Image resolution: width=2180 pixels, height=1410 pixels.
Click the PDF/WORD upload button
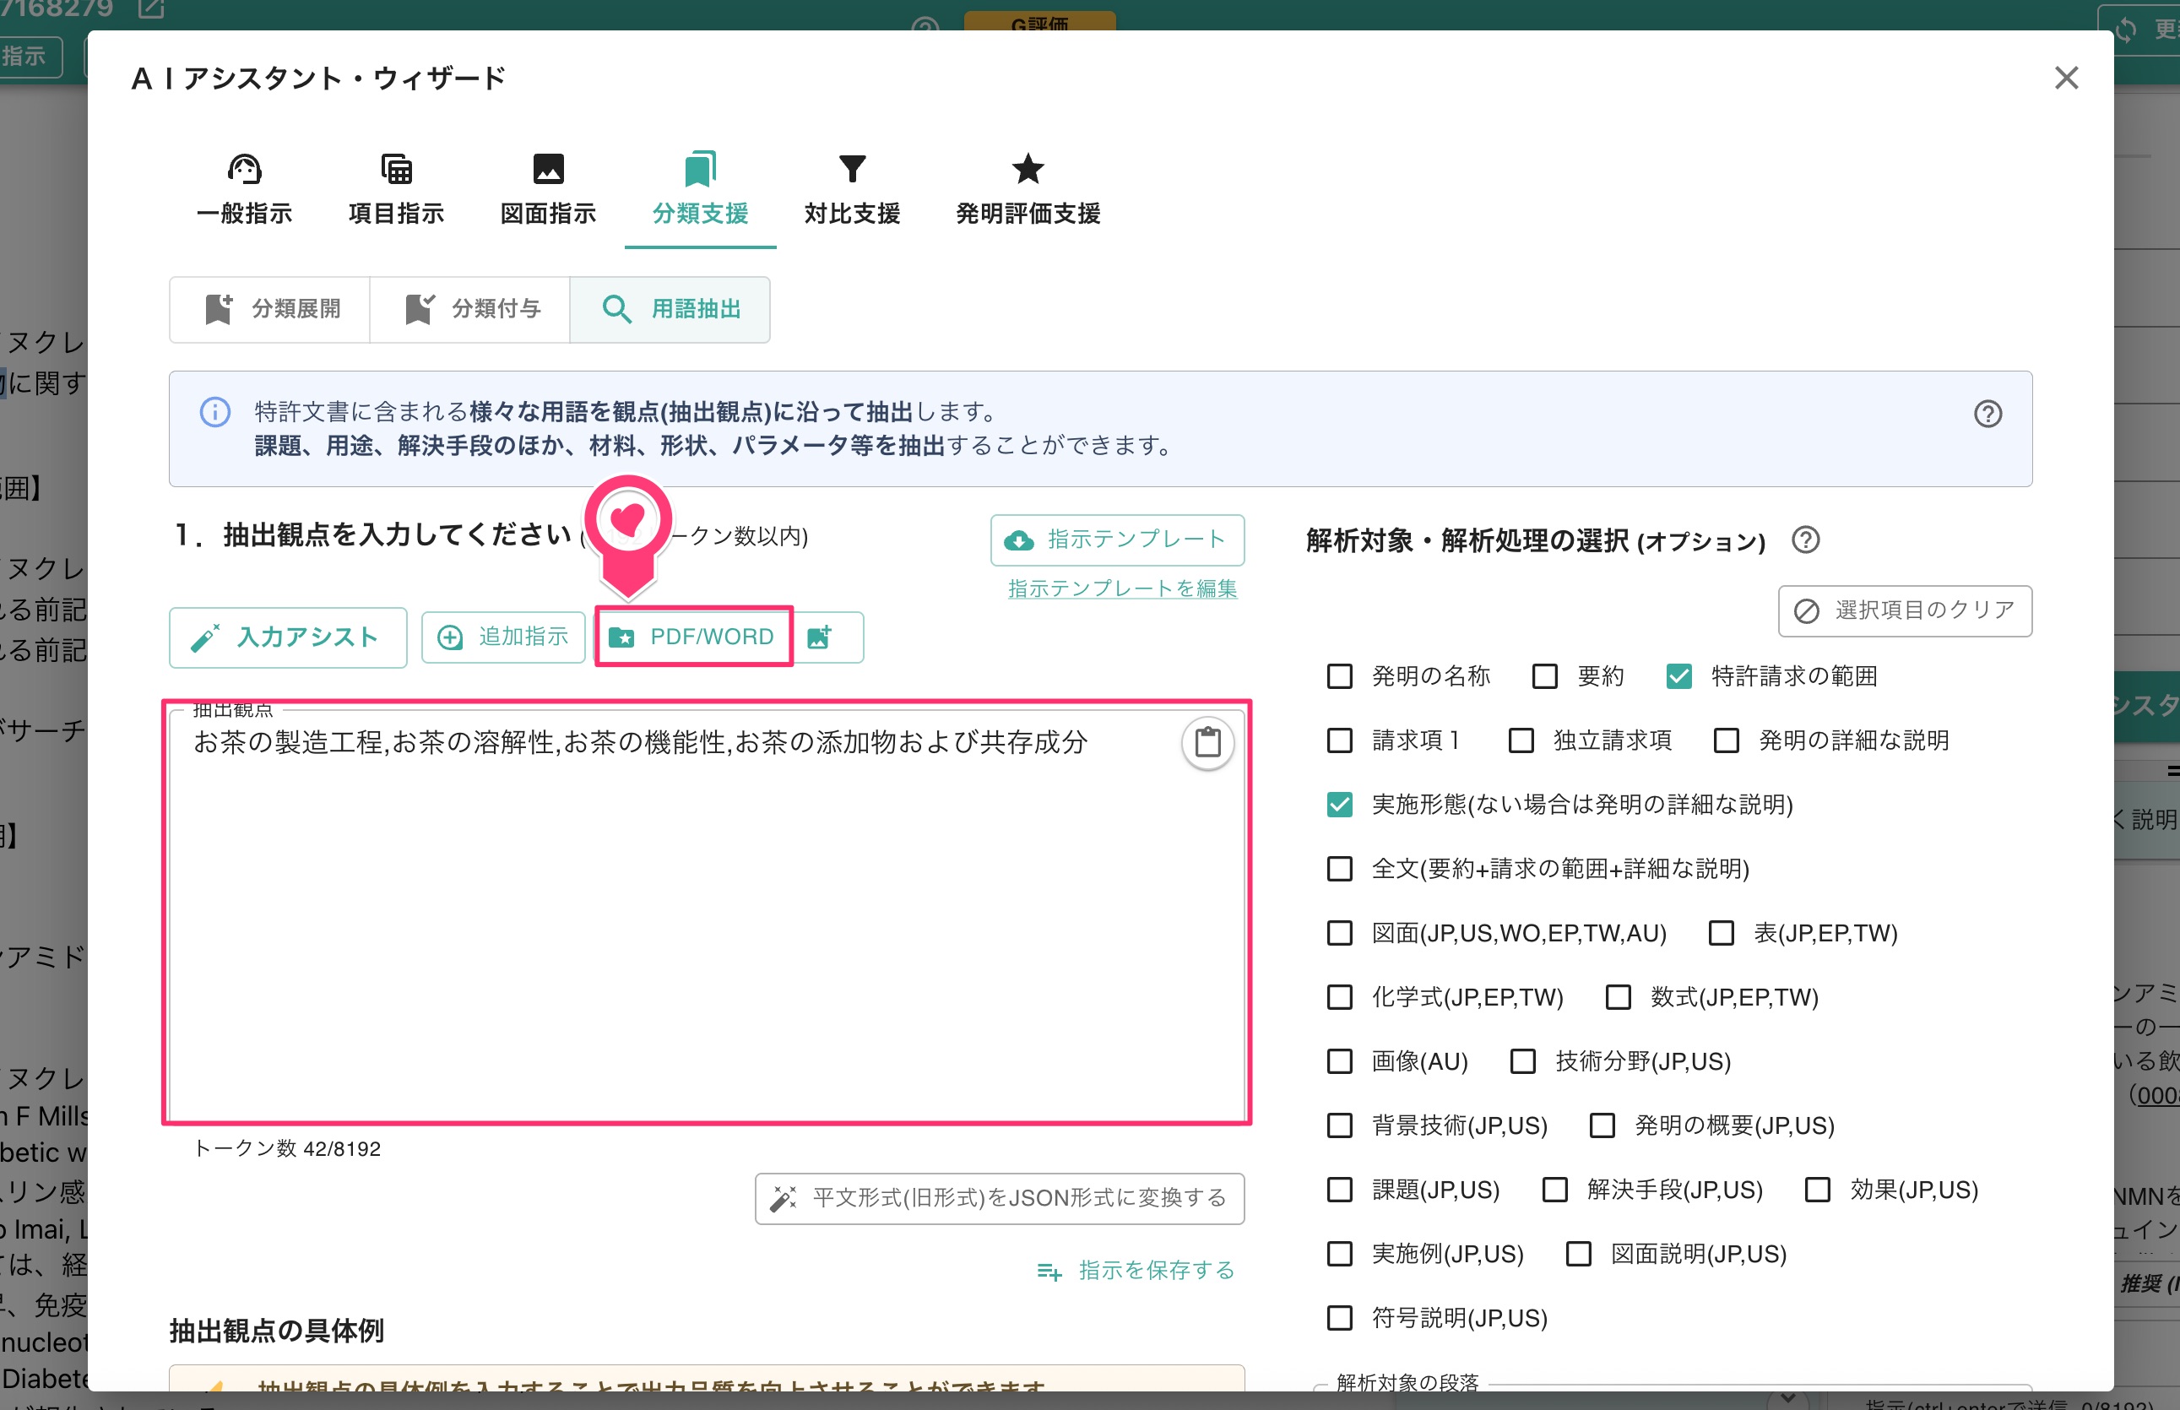coord(693,637)
